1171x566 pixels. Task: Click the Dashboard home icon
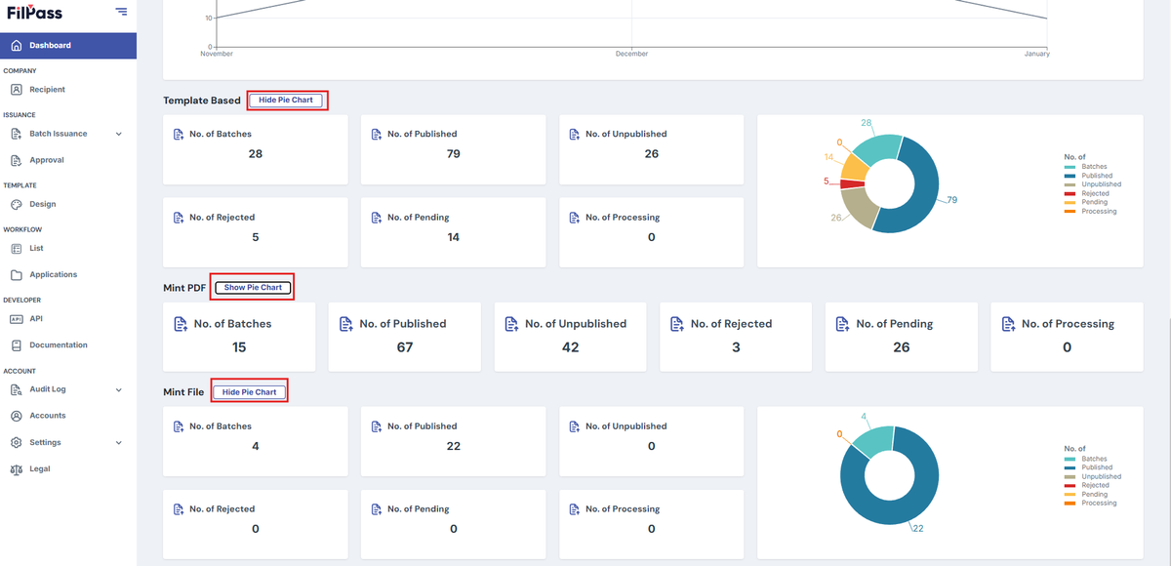point(16,46)
